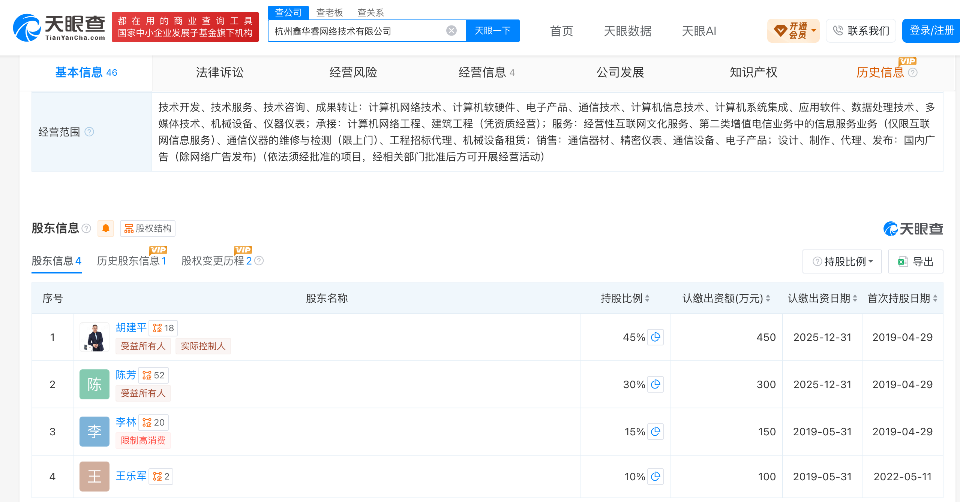Screen dimensions: 960x502
Task: Open shareholder 王乐军's profile link
Action: pos(131,476)
